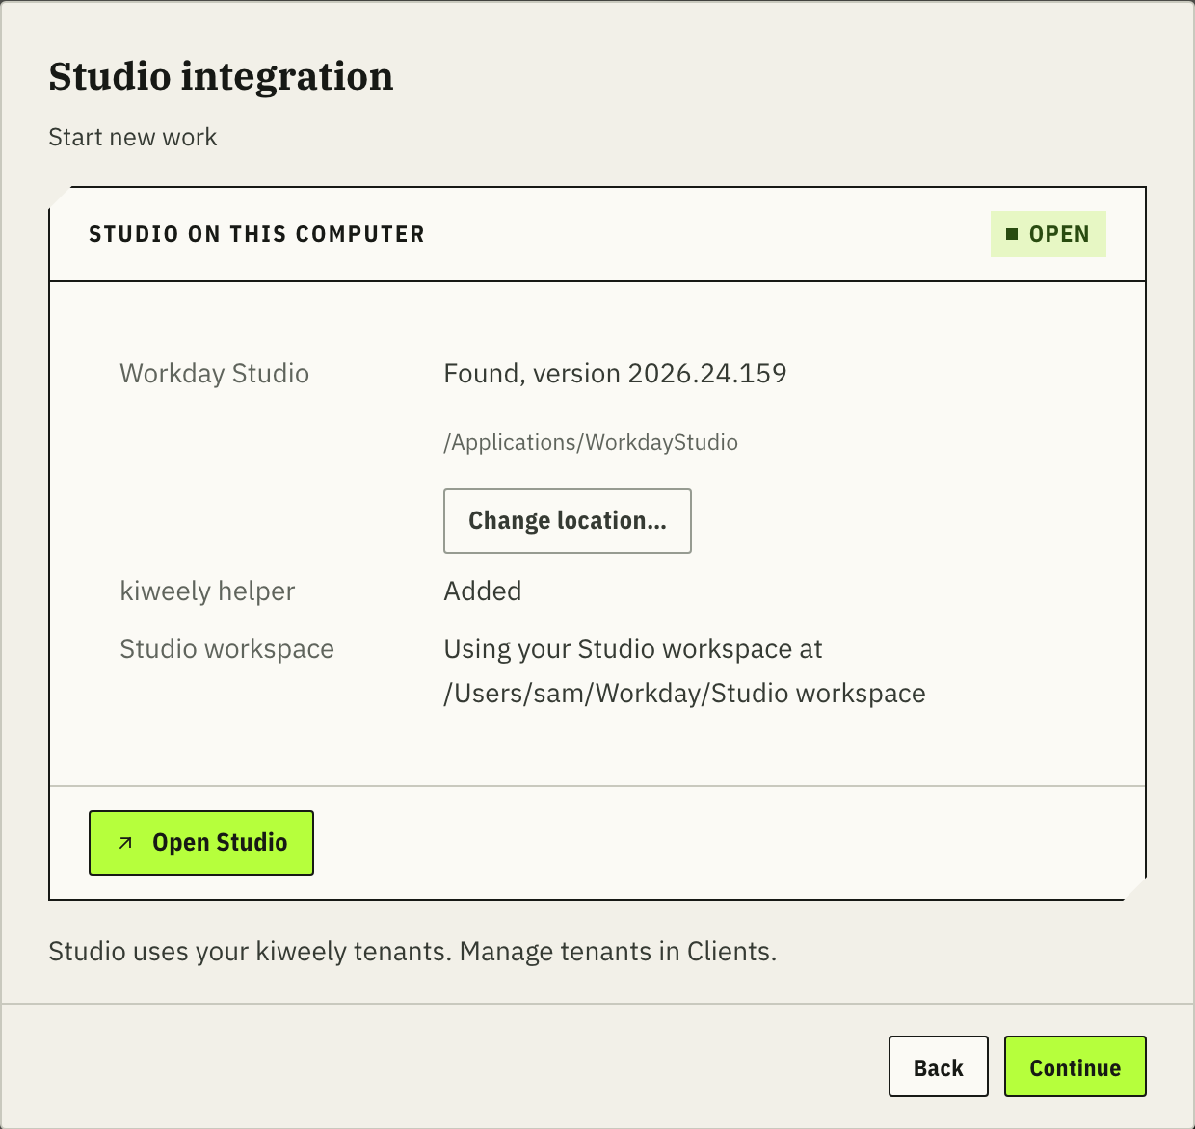Viewport: 1195px width, 1129px height.
Task: Click the OPEN status badge
Action: [1049, 234]
